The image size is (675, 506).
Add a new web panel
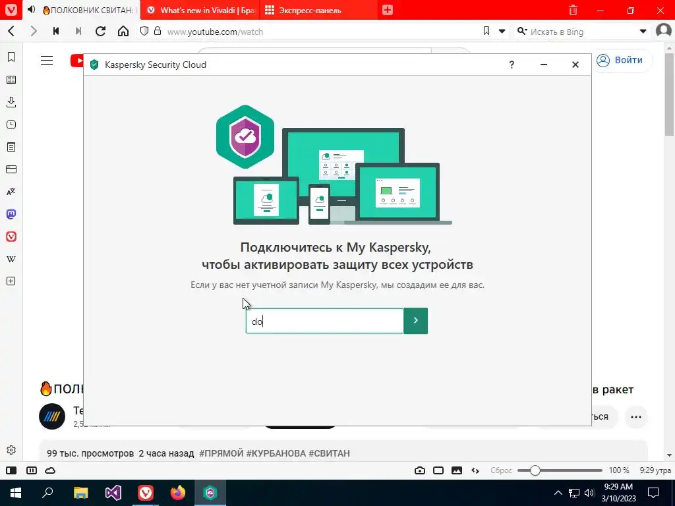(x=11, y=281)
